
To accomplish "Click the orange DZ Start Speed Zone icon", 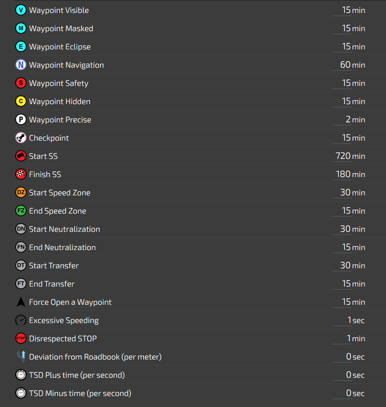I will pyautogui.click(x=21, y=193).
